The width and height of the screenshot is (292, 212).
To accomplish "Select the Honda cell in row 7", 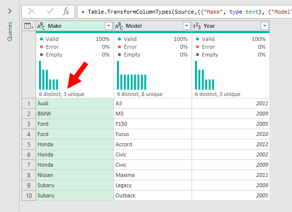I will click(75, 165).
